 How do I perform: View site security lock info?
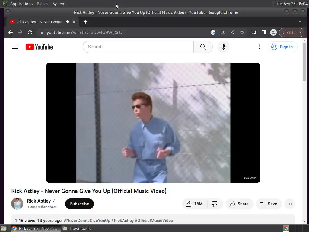point(42,32)
